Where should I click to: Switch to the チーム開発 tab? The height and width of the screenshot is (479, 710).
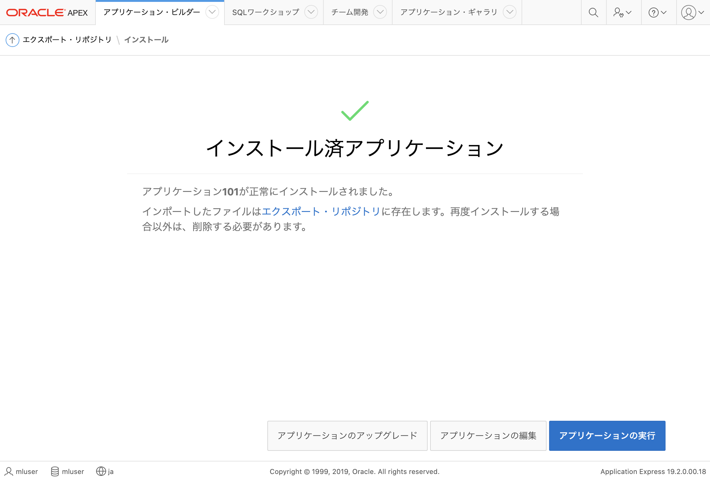pyautogui.click(x=350, y=13)
